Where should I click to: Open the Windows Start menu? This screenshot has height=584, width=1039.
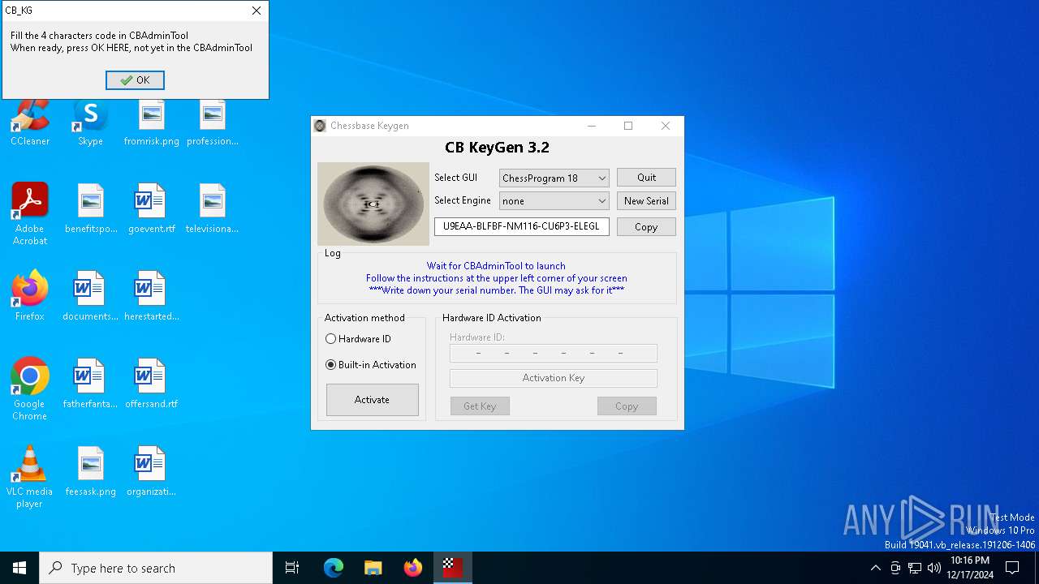pyautogui.click(x=19, y=568)
